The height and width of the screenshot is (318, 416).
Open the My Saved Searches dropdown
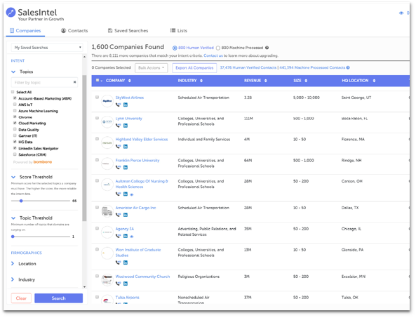point(47,48)
